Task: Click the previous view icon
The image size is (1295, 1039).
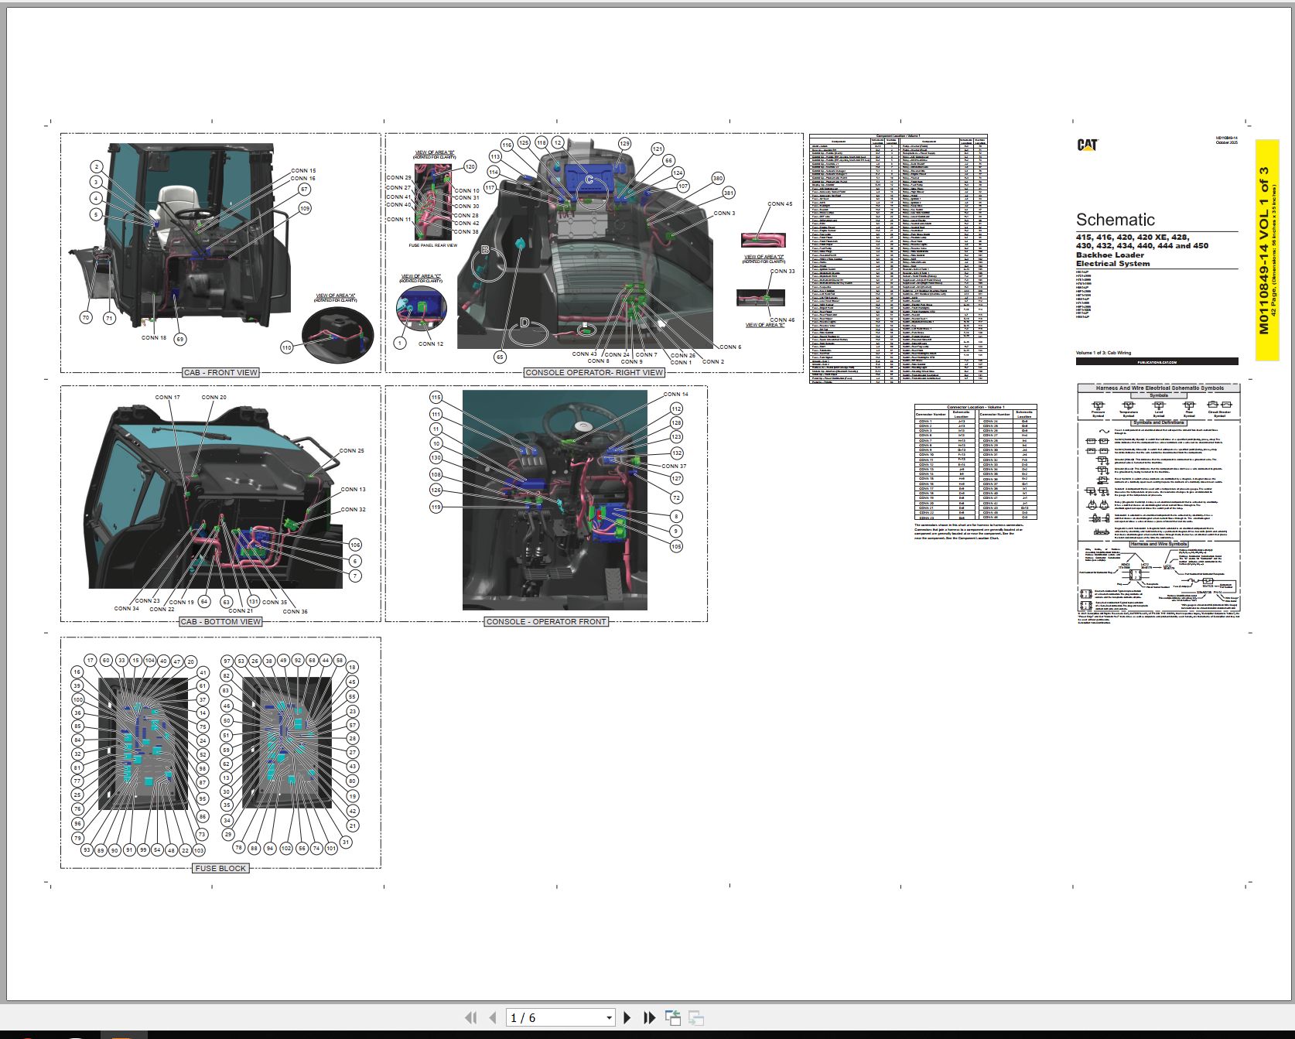Action: click(672, 1017)
